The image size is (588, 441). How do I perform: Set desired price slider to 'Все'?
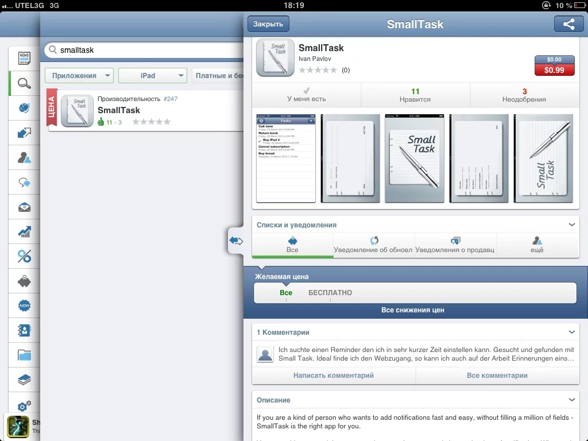point(286,293)
